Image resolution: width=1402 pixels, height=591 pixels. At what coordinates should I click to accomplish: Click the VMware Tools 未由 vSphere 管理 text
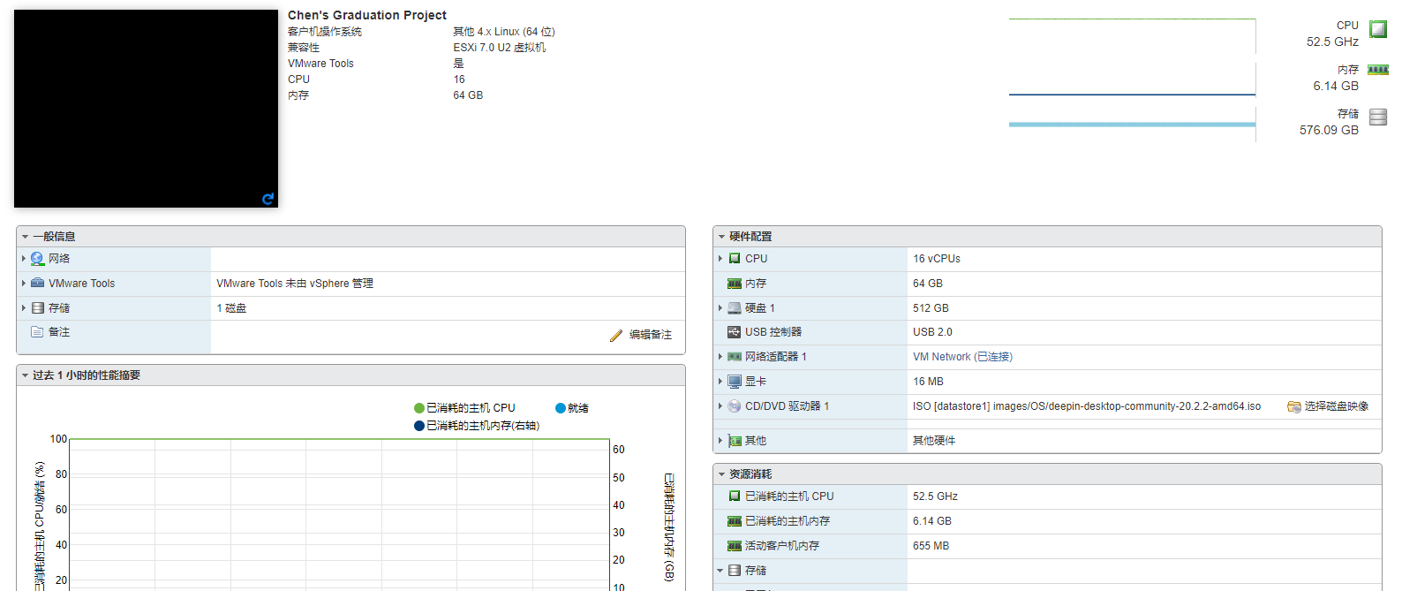pyautogui.click(x=295, y=284)
